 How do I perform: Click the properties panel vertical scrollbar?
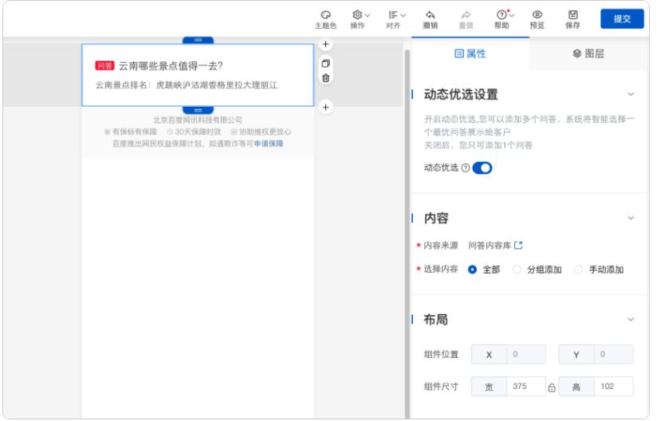tap(407, 234)
